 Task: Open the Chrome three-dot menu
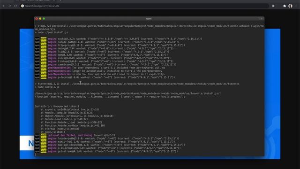(296, 6)
